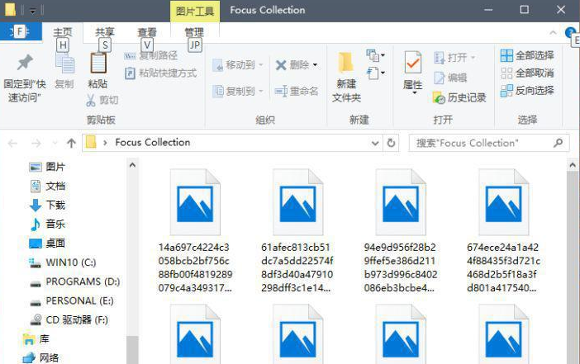Click the 重命名 rename button

pos(297,91)
